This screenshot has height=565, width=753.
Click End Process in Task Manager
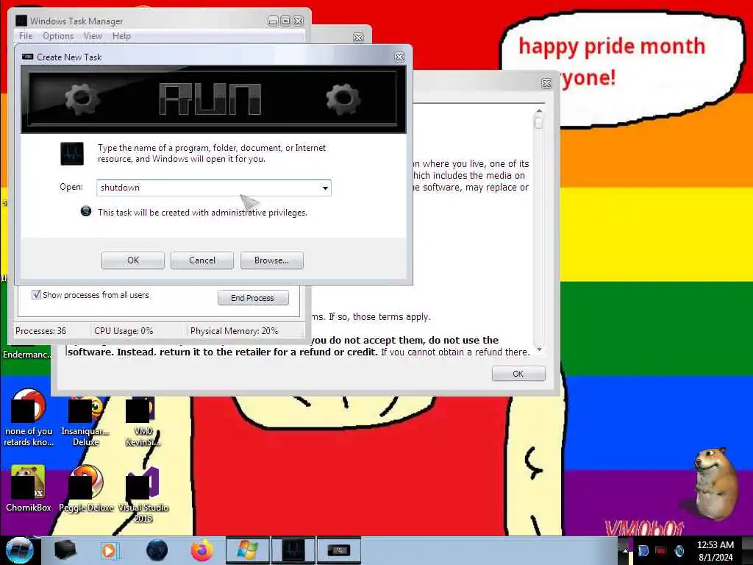click(253, 298)
